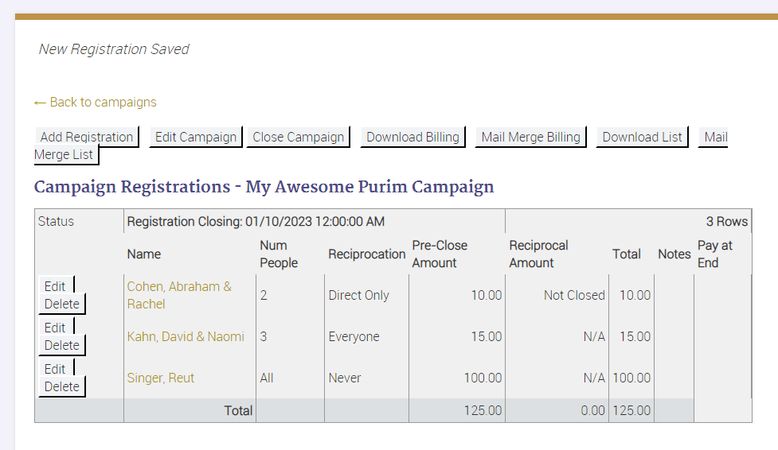Viewport: 778px width, 450px height.
Task: Click the Download List button
Action: coord(642,137)
